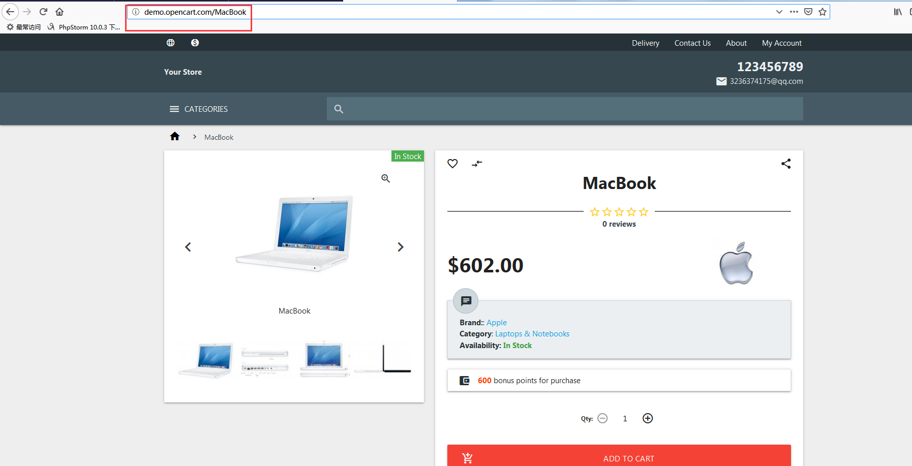Show next product image with right chevron
Image resolution: width=912 pixels, height=466 pixels.
pyautogui.click(x=401, y=247)
